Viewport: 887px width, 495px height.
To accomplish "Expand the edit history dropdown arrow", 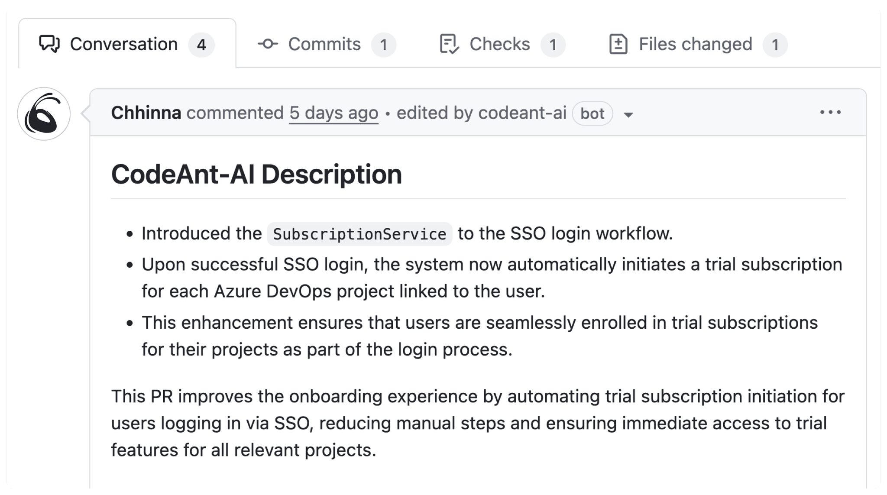I will pyautogui.click(x=628, y=115).
